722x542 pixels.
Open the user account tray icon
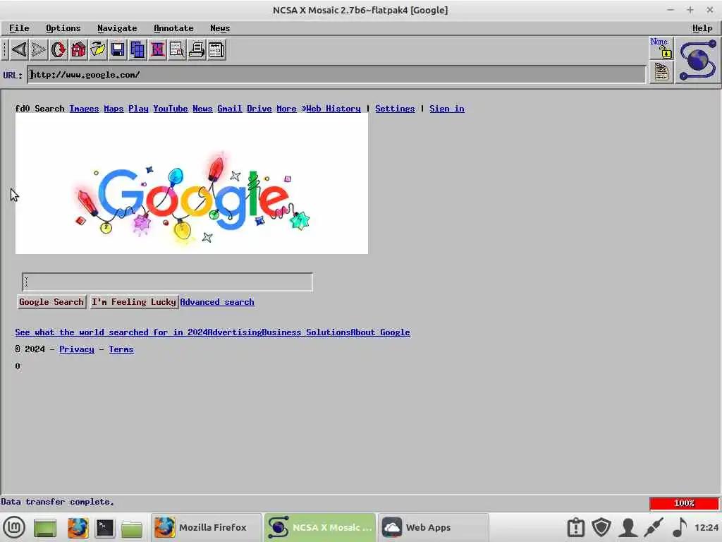point(628,527)
